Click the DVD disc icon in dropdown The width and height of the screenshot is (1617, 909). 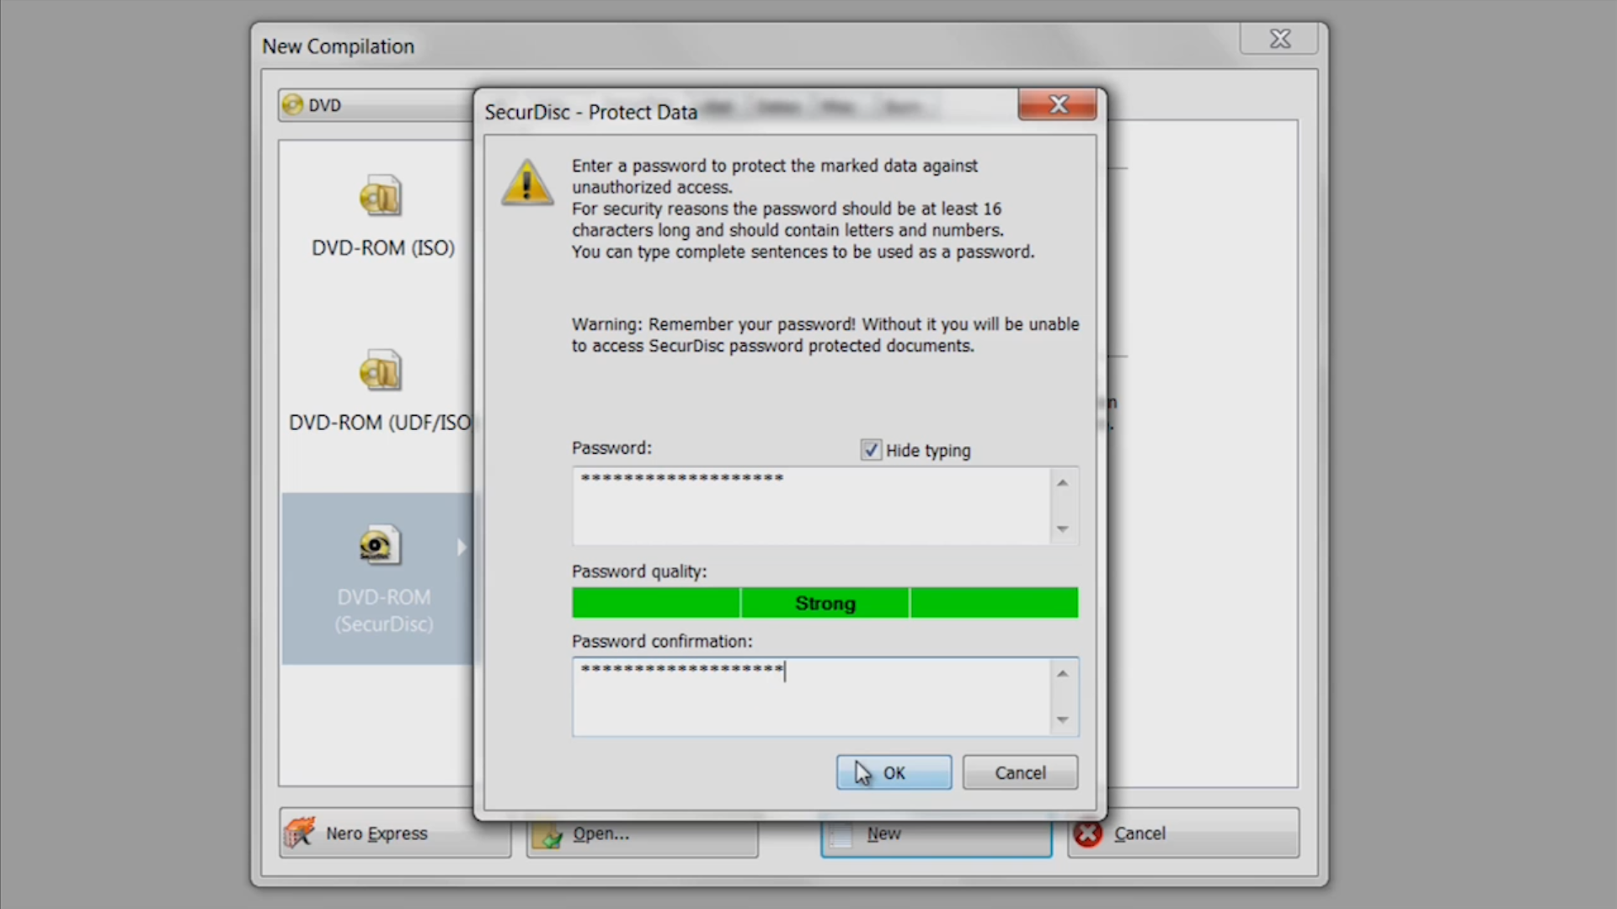coord(292,104)
